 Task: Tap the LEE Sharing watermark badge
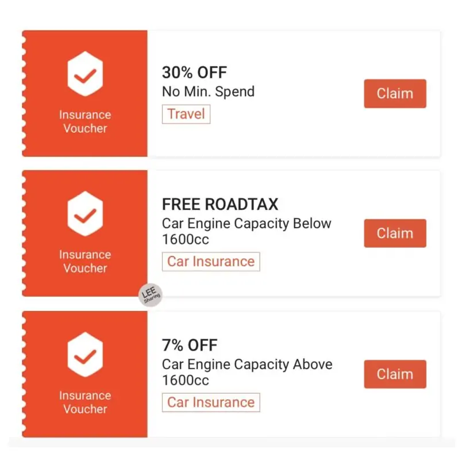coord(151,295)
